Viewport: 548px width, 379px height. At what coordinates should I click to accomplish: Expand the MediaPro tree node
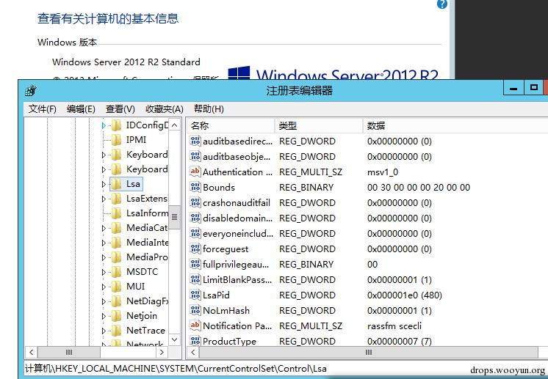(104, 257)
